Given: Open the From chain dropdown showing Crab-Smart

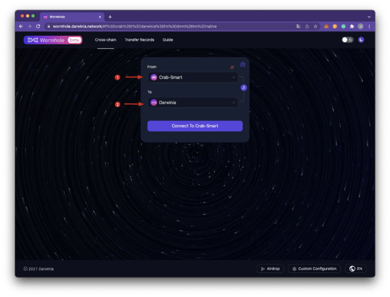Looking at the screenshot, I should (x=193, y=77).
